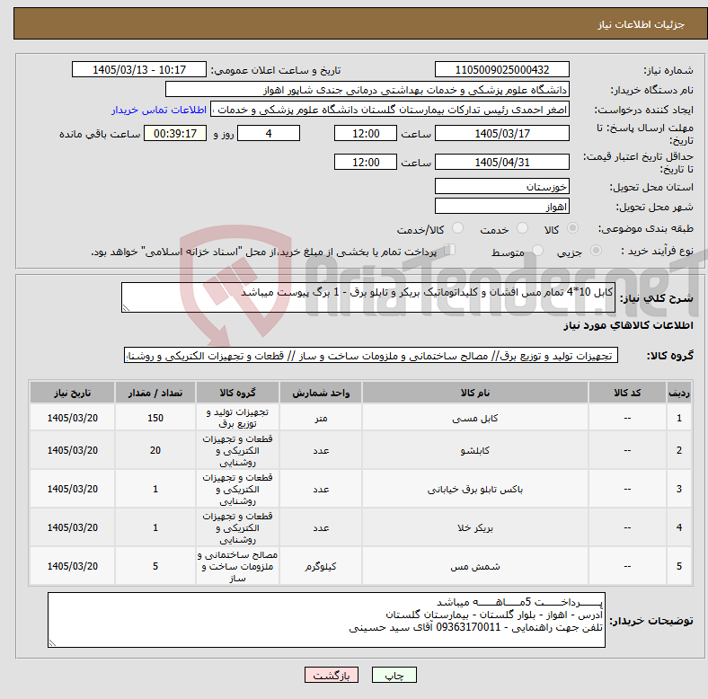Click the کیلوگرم unit cell

(321, 566)
